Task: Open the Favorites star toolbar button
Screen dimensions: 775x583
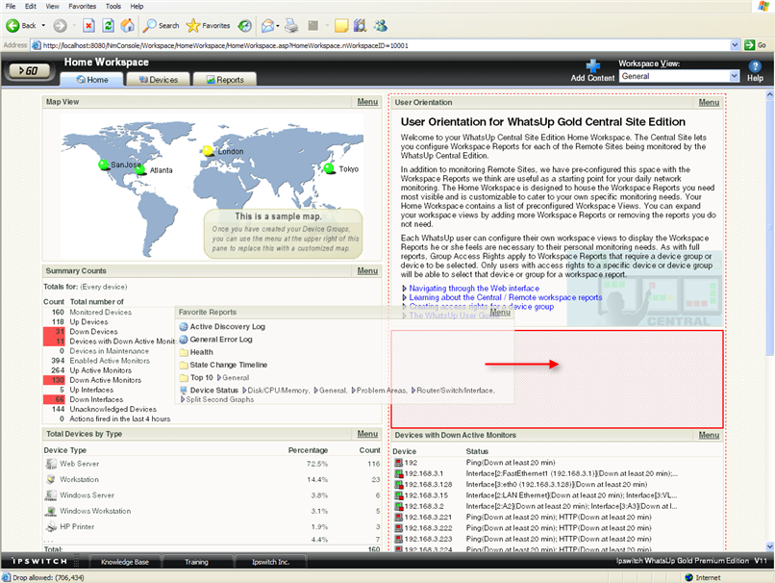Action: tap(208, 25)
